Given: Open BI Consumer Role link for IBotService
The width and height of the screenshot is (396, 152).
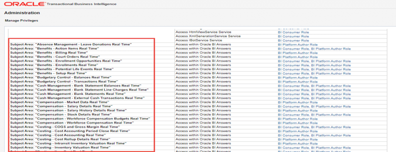Looking at the screenshot, I should click(293, 40).
